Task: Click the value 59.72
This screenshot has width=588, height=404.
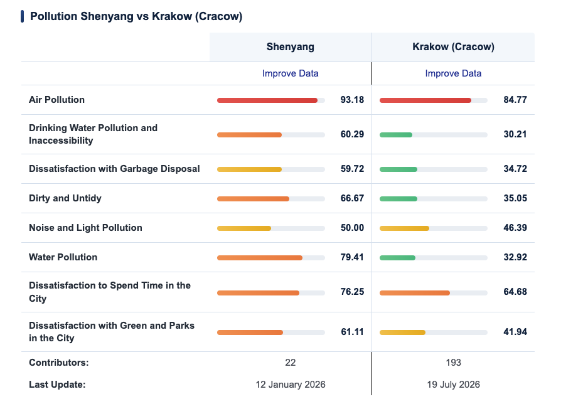Action: pyautogui.click(x=352, y=169)
